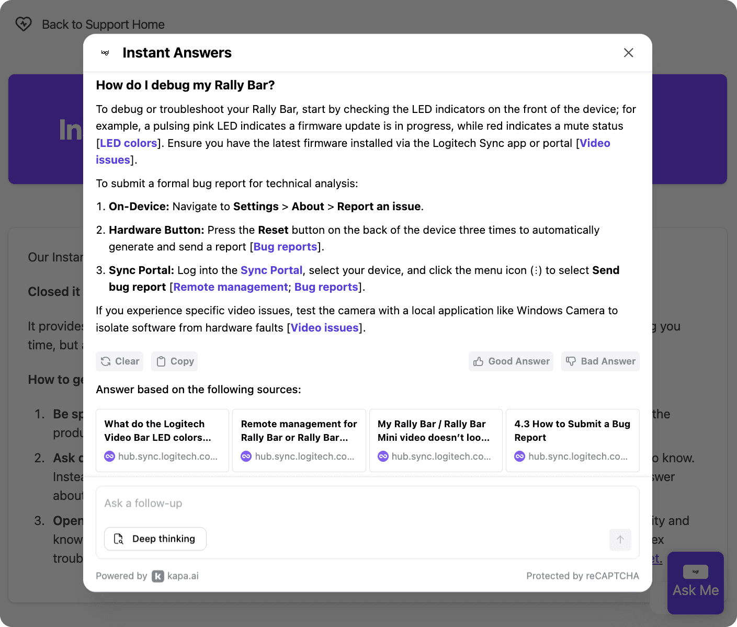Mark response as Good Answer
Image resolution: width=737 pixels, height=627 pixels.
click(511, 361)
